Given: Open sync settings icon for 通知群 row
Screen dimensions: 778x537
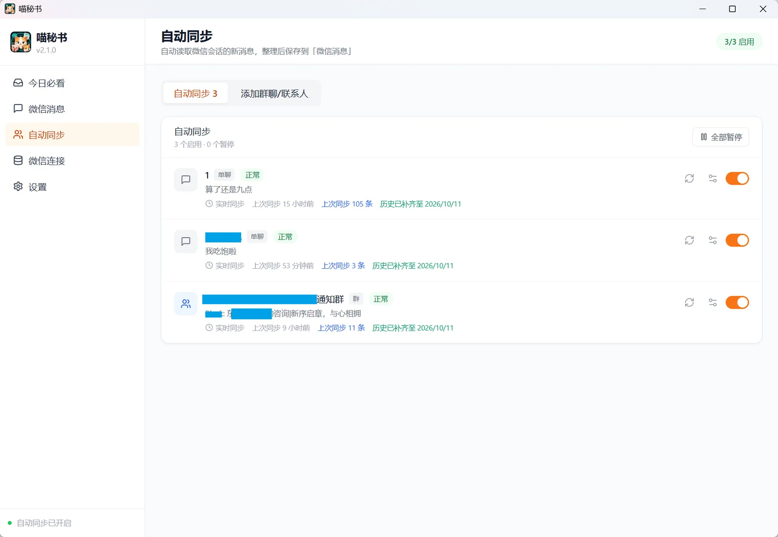Looking at the screenshot, I should click(x=713, y=302).
